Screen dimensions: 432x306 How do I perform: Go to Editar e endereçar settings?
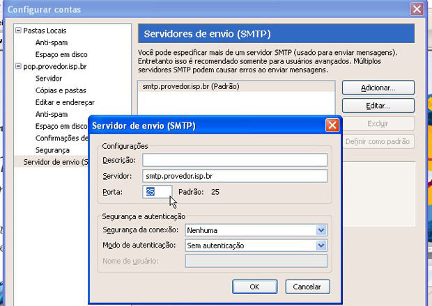pos(65,102)
